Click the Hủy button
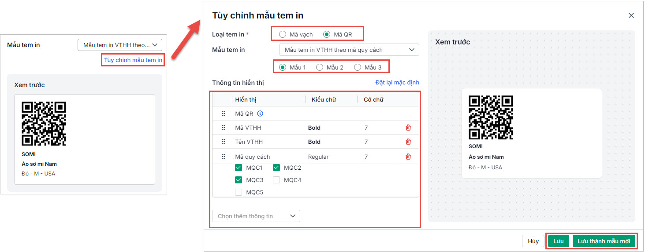This screenshot has width=645, height=252. tap(533, 241)
